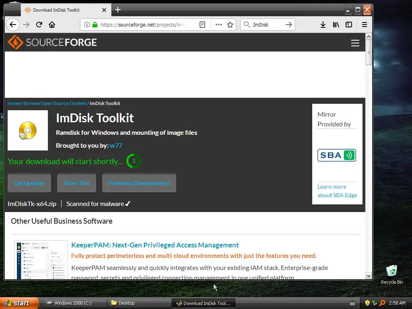Screen dimensions: 412x309
Task: Open the Windows start button
Action: (x=19, y=303)
